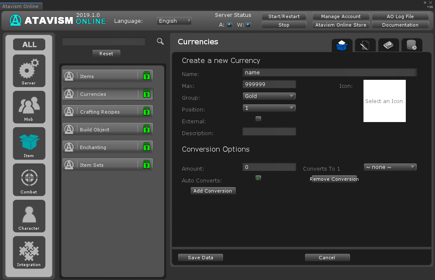
Task: Open the Converts To currency dropdown
Action: pos(390,167)
